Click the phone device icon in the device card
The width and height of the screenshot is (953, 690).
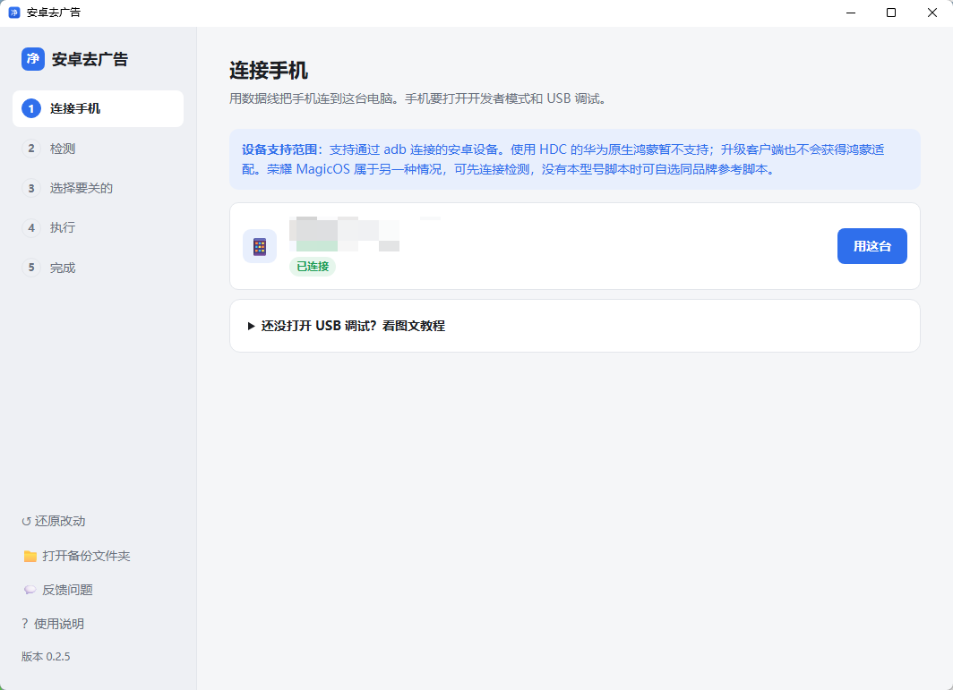(x=260, y=246)
